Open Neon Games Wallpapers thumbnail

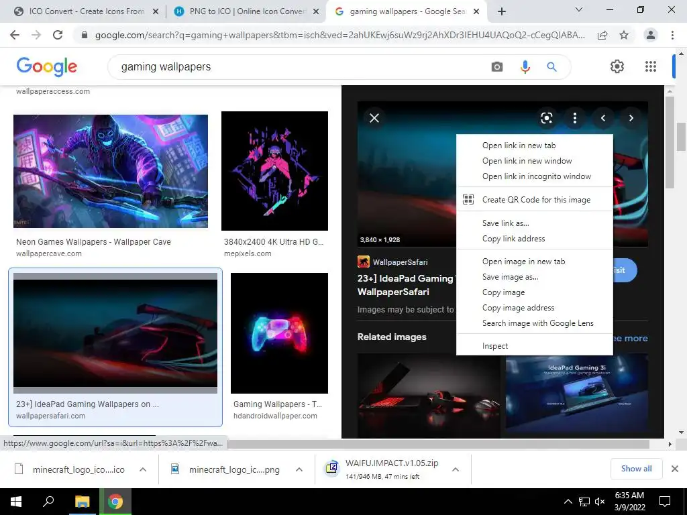tap(111, 171)
